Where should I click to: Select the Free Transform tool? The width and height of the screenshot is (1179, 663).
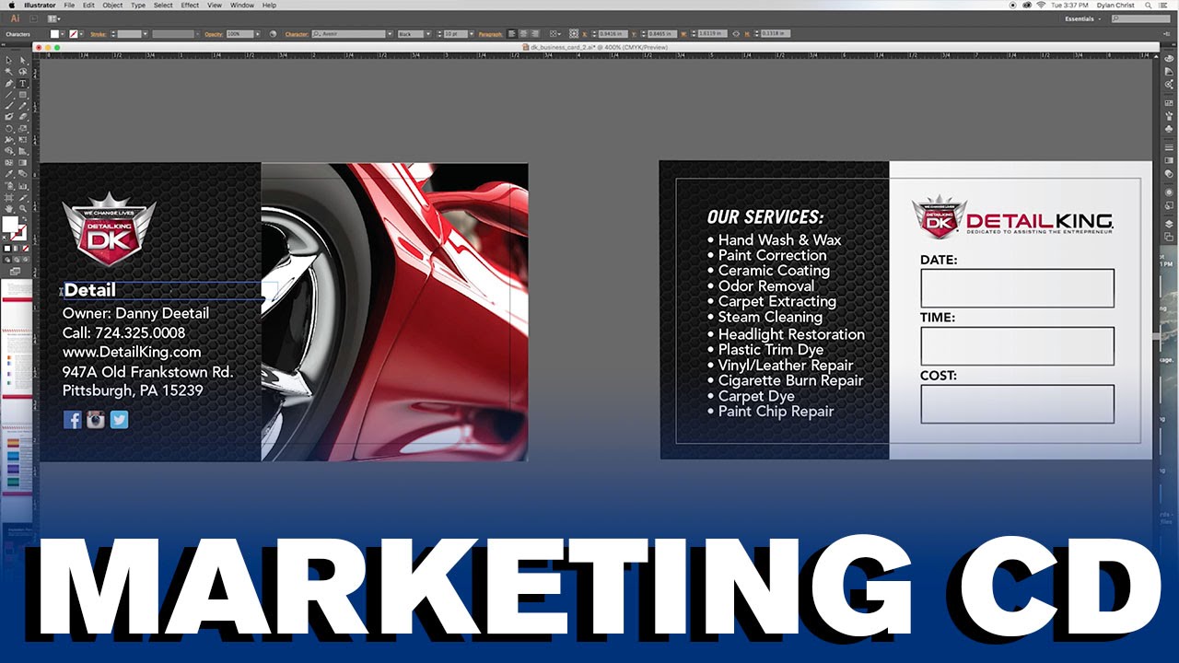click(22, 139)
